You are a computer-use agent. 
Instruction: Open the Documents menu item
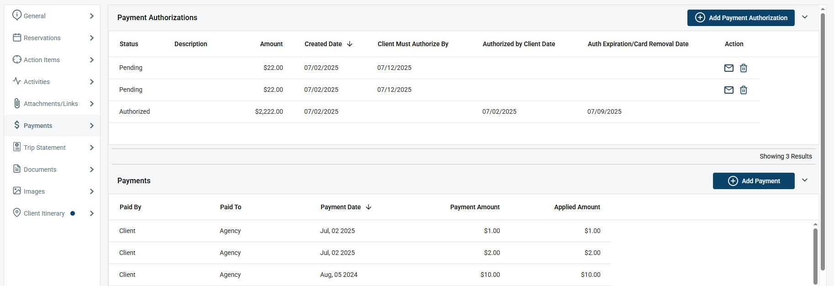point(52,169)
